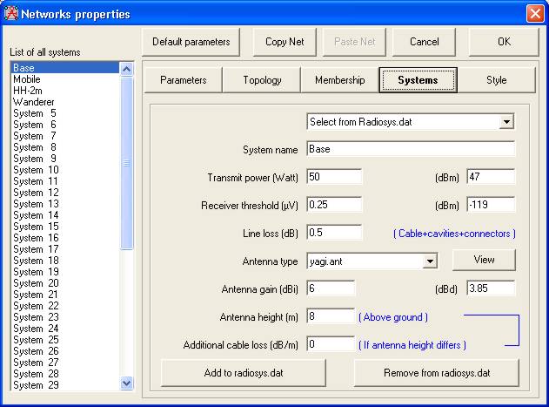The image size is (549, 407).
Task: Select the Systems tab
Action: coord(418,80)
